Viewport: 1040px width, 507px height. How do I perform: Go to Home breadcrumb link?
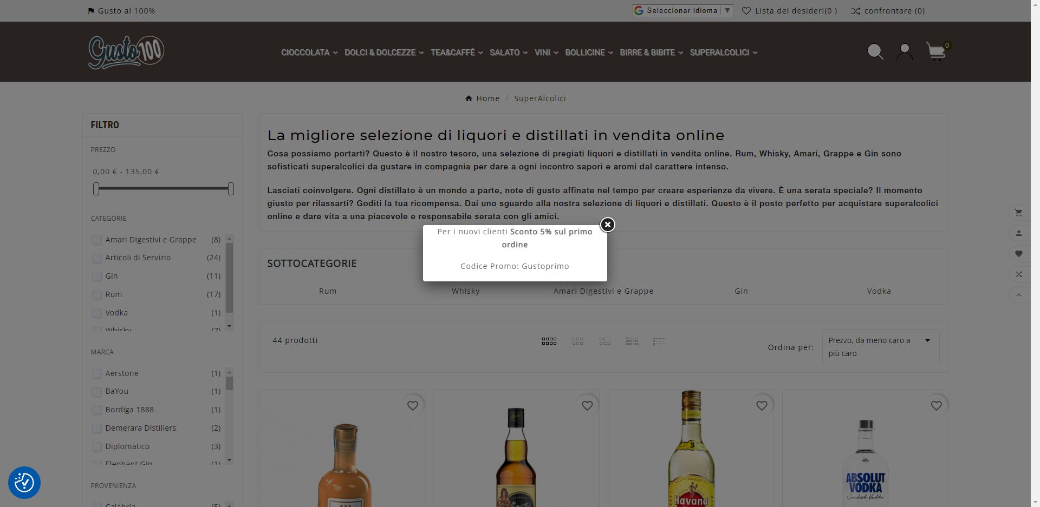tap(488, 98)
